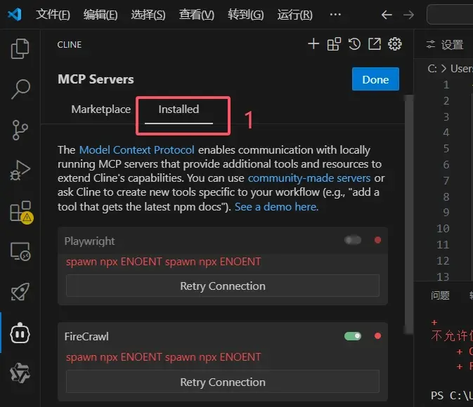This screenshot has height=407, width=473.
Task: Open Extensions view with warning badge
Action: pos(20,211)
